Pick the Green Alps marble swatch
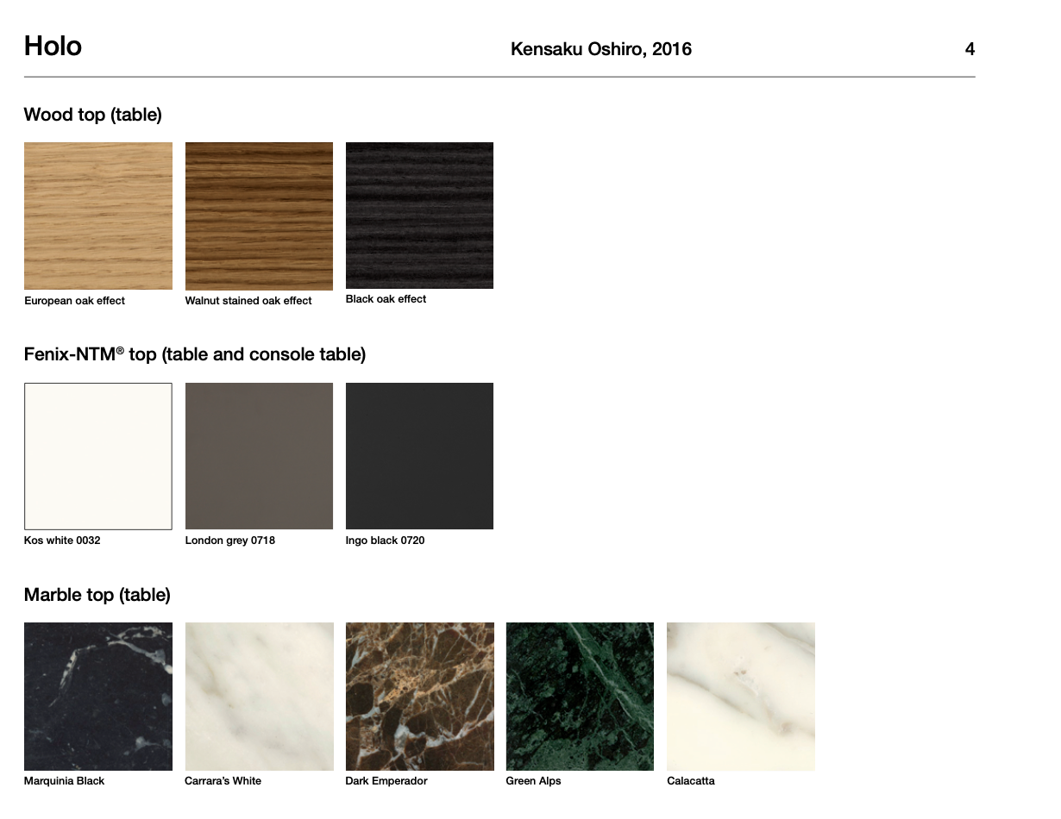1061x819 pixels. [x=580, y=697]
